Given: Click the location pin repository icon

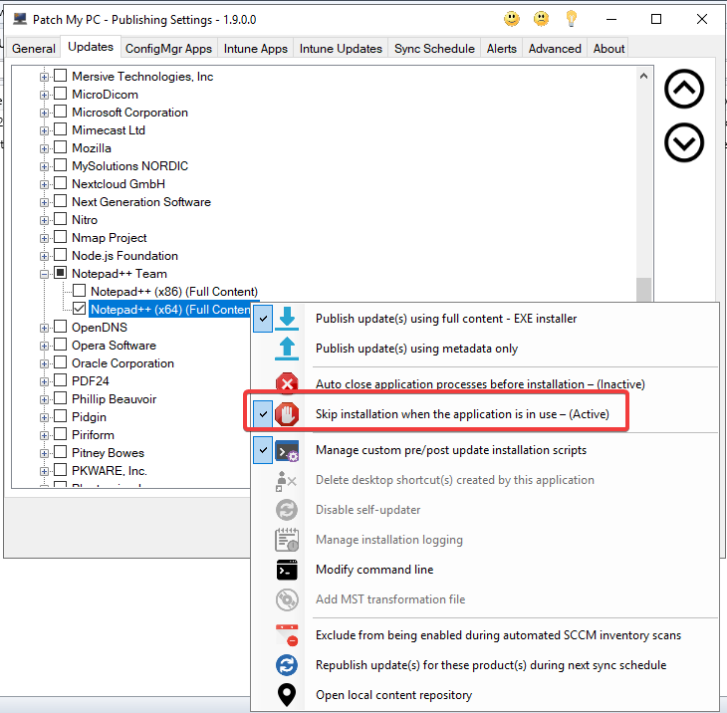Looking at the screenshot, I should [x=287, y=695].
